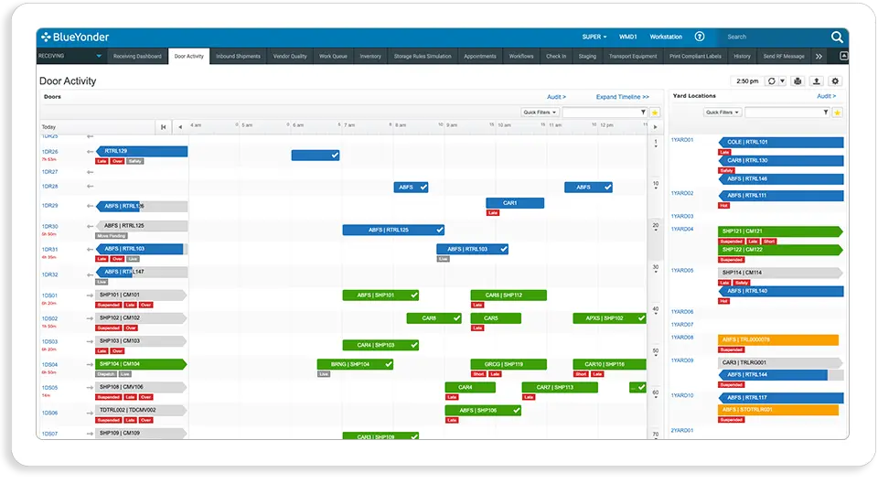
Task: Collapse header with the up-arrow box icon
Action: (x=843, y=56)
